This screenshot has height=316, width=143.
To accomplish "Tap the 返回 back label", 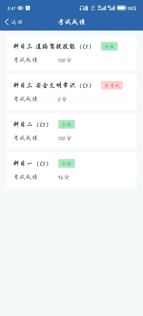I will click(x=17, y=22).
